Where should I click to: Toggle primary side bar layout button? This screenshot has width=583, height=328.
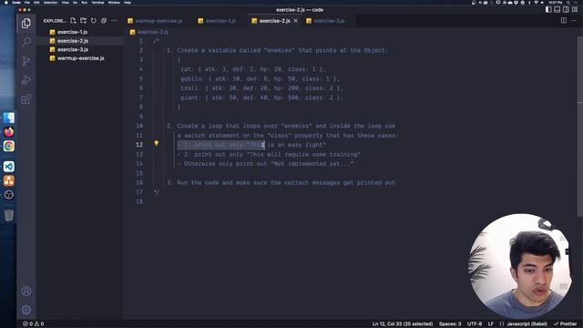pyautogui.click(x=548, y=10)
